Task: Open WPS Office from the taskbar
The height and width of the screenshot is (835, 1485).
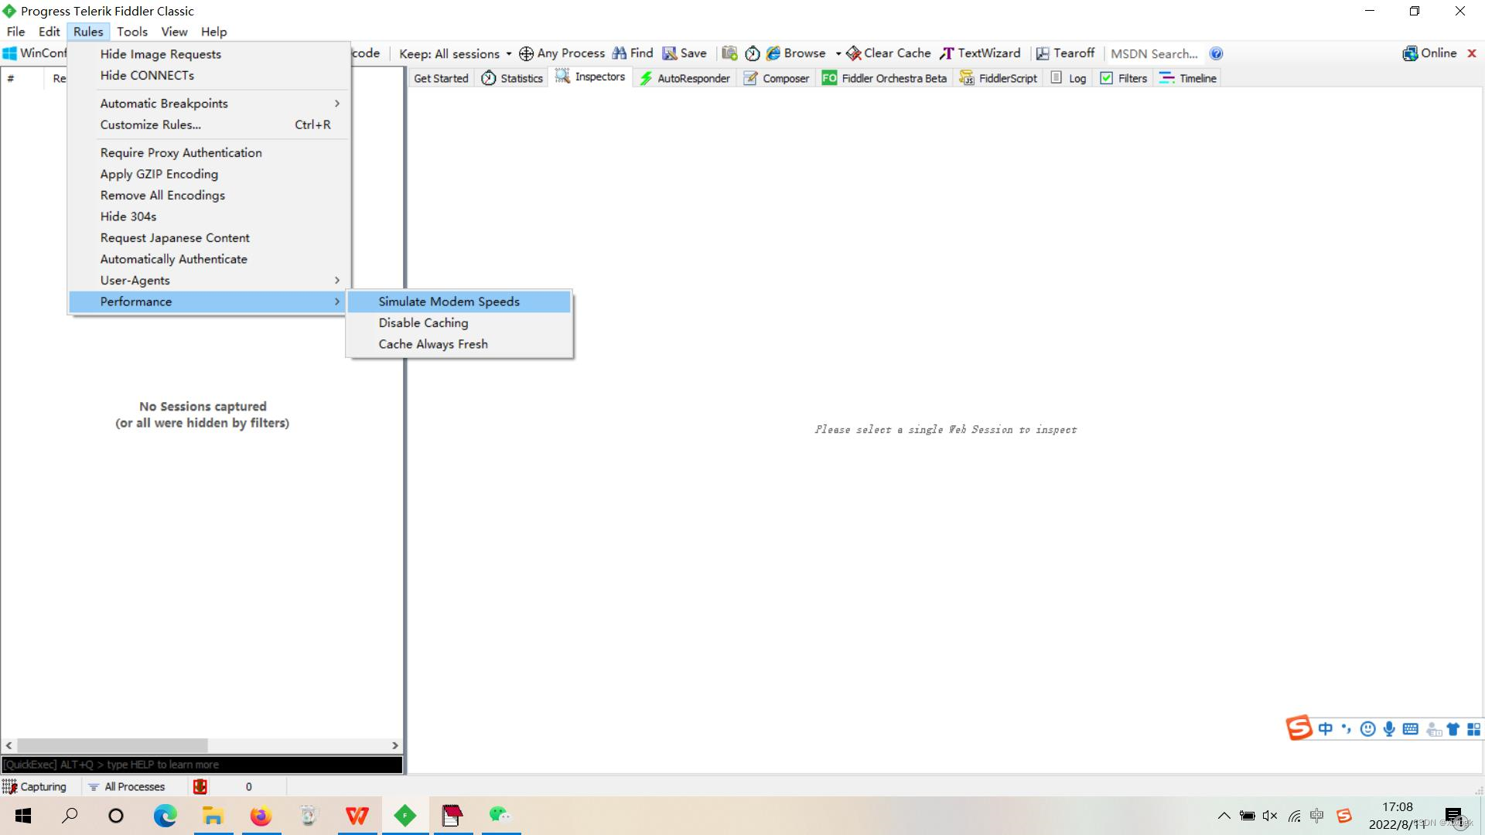Action: [x=357, y=816]
